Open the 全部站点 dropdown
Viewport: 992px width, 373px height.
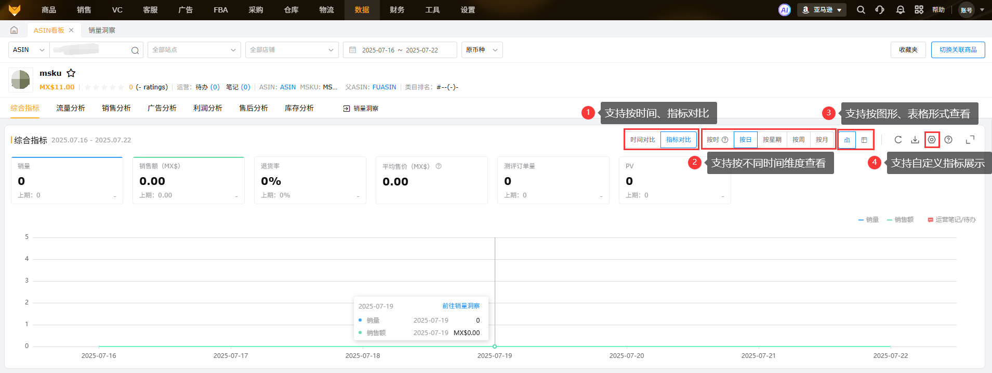click(193, 50)
